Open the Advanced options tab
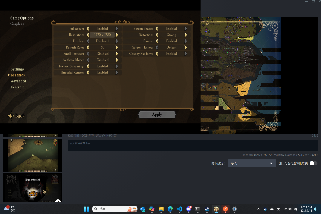Viewport: 321px width, 214px height. click(x=18, y=81)
